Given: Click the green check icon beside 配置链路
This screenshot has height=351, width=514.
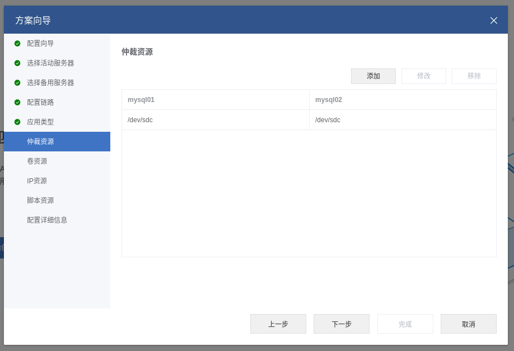Looking at the screenshot, I should coord(17,102).
